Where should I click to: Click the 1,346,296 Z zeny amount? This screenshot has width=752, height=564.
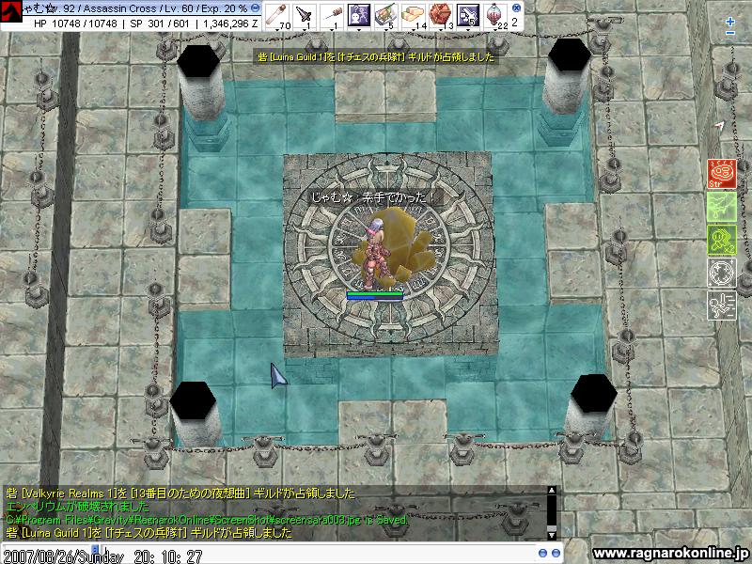(x=230, y=23)
